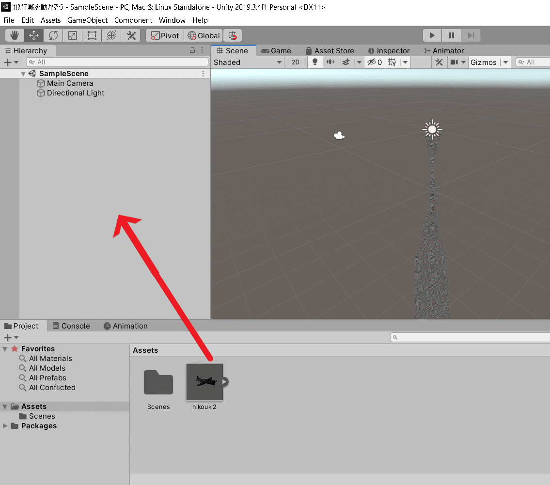Pause the game playback
Image resolution: width=550 pixels, height=485 pixels.
pos(452,35)
